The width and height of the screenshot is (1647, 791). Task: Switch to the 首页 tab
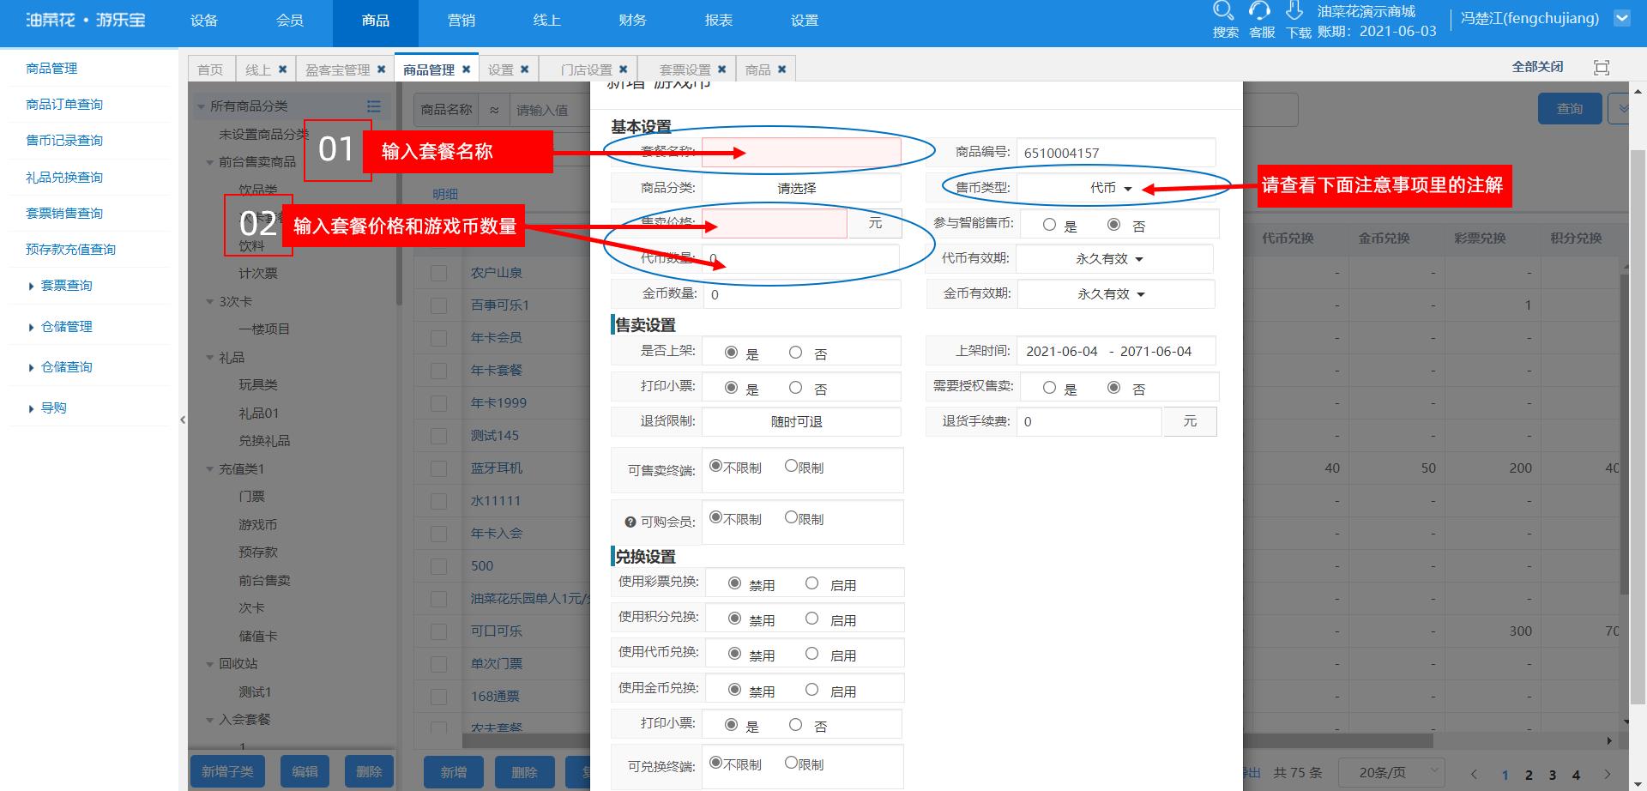210,69
